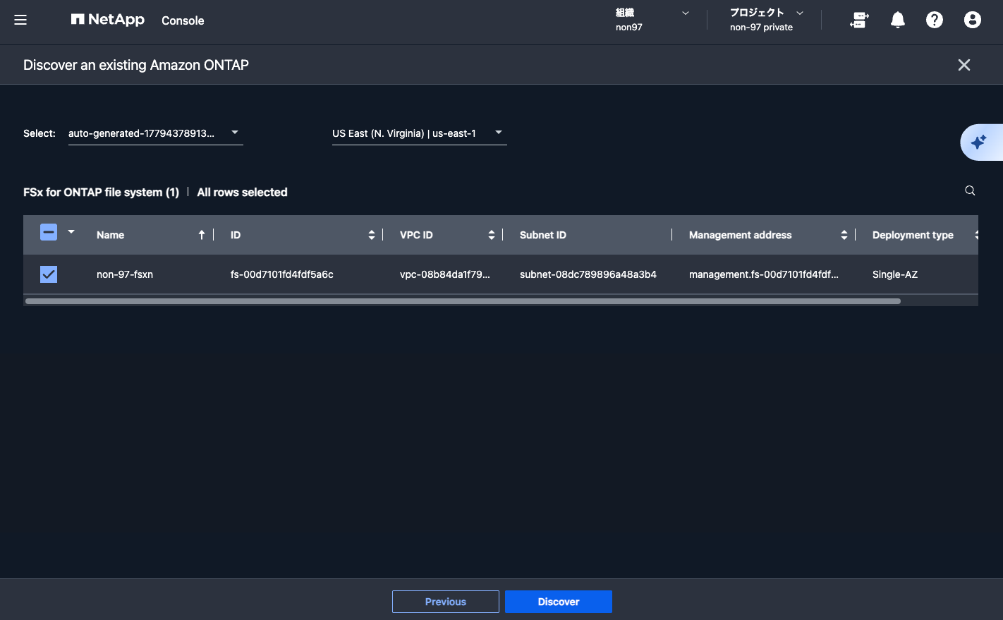Click the fs-00d7101fd4fdf5a6c ID cell

pyautogui.click(x=282, y=274)
